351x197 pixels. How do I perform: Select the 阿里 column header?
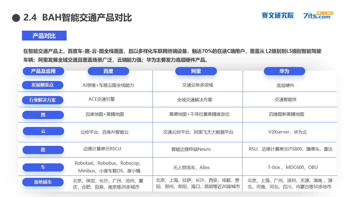click(196, 71)
